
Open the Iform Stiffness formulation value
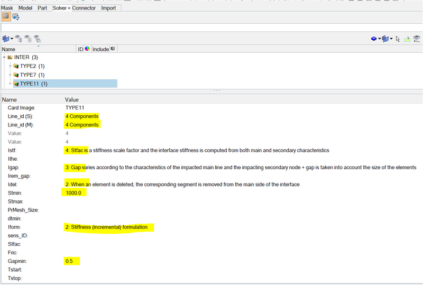[x=107, y=227]
